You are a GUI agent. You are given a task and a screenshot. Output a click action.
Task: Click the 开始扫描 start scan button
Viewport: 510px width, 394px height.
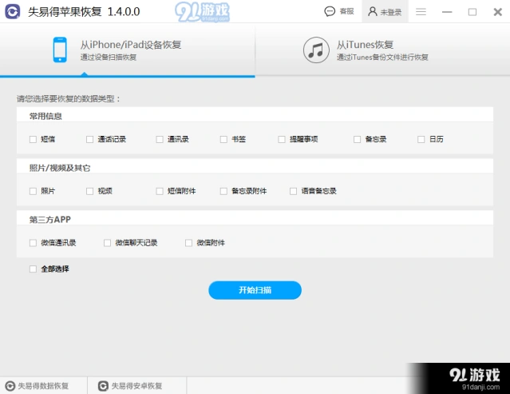click(255, 290)
